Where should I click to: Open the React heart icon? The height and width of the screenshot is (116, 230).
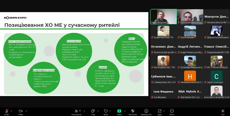click(x=106, y=111)
